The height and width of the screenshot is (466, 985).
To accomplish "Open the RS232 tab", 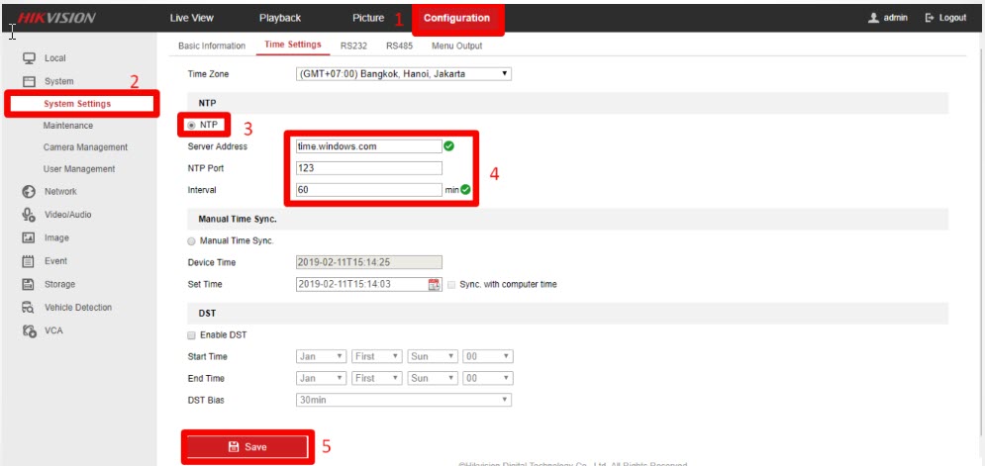I will point(353,46).
